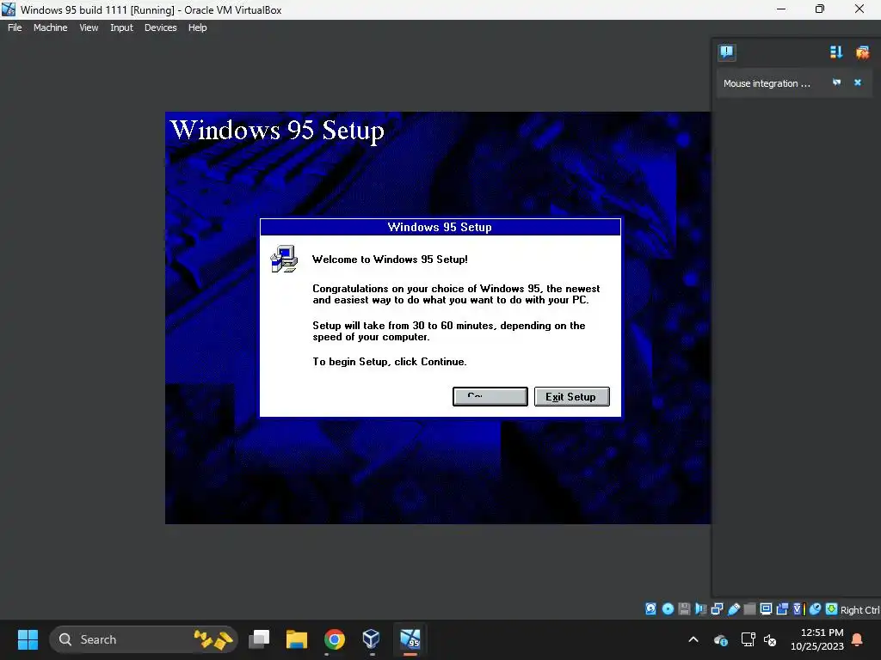Click the Right Ctrl host key indicator
This screenshot has height=660, width=881.
click(859, 610)
